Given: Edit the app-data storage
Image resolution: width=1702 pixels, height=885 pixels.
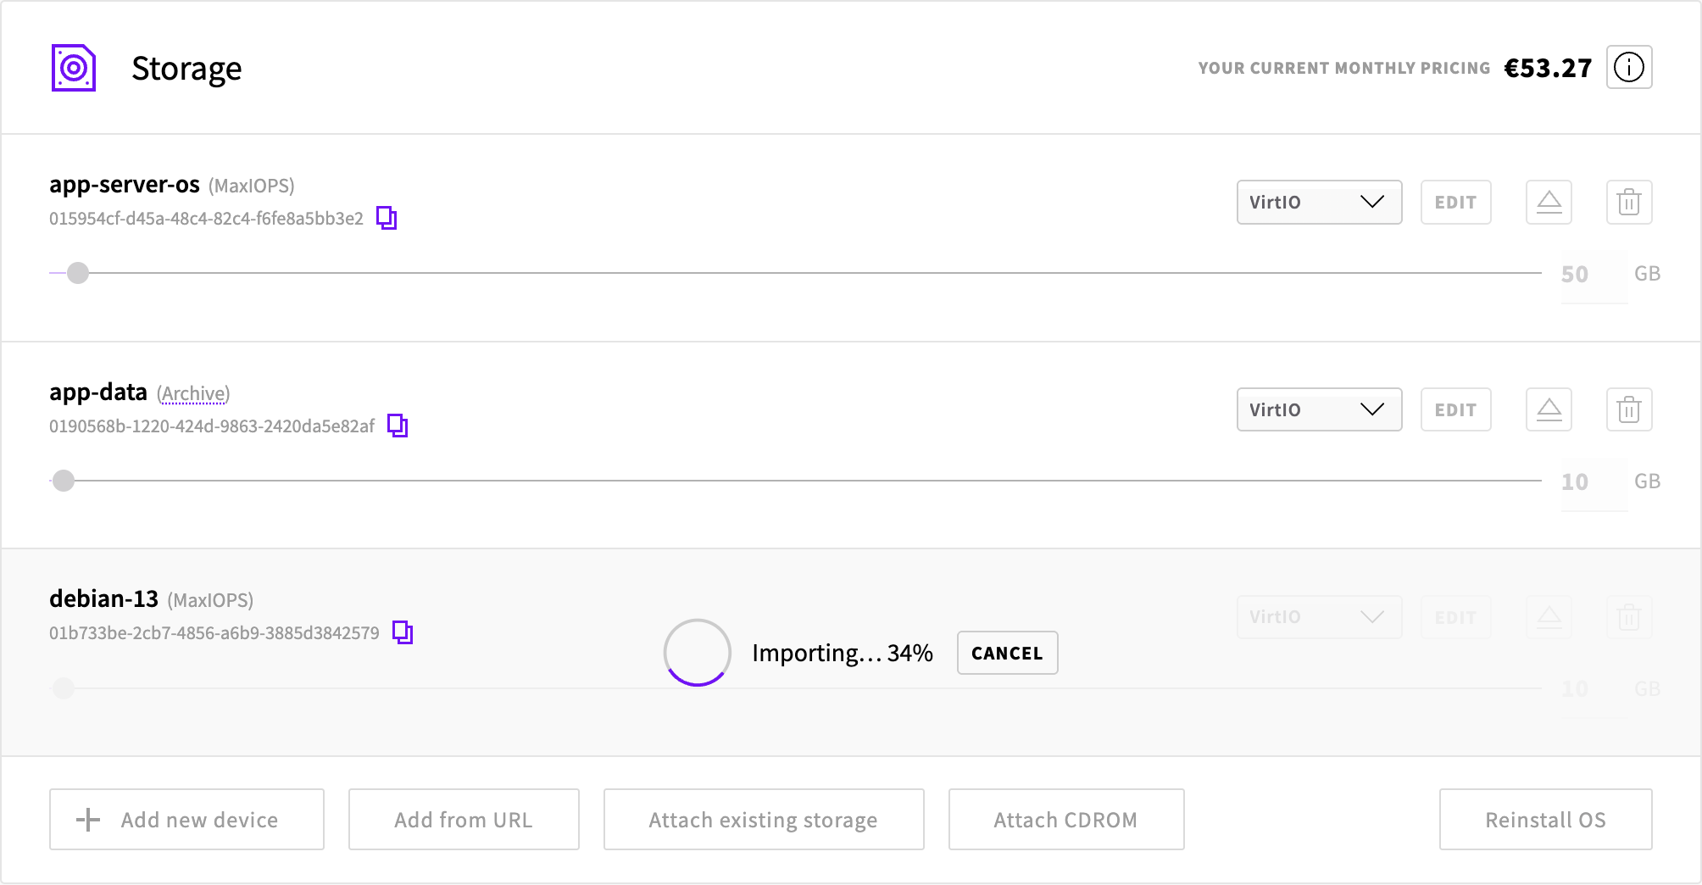Looking at the screenshot, I should coord(1455,409).
